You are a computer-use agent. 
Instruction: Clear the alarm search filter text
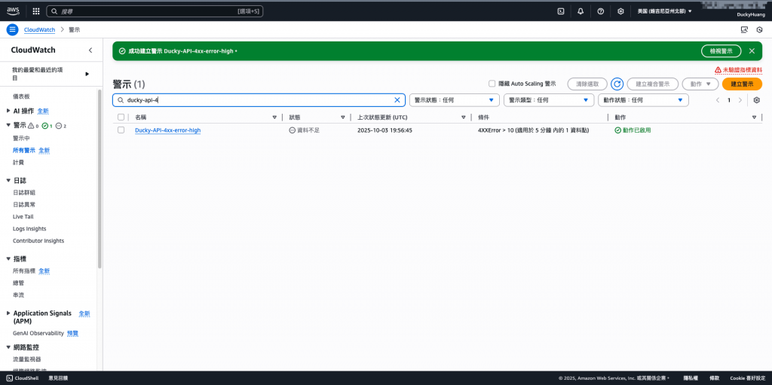point(397,100)
